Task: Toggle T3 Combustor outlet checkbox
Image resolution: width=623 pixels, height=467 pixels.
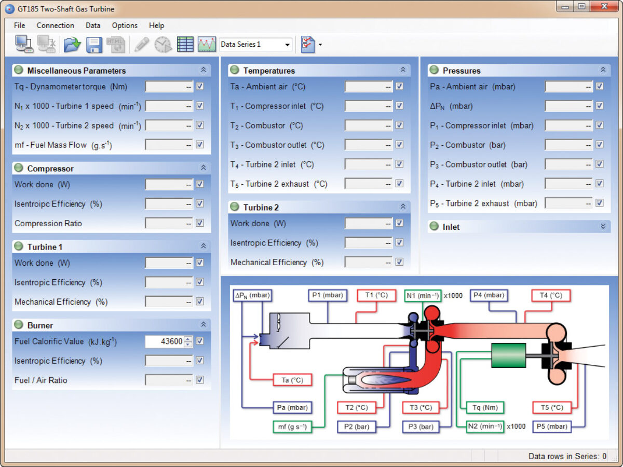Action: (399, 145)
